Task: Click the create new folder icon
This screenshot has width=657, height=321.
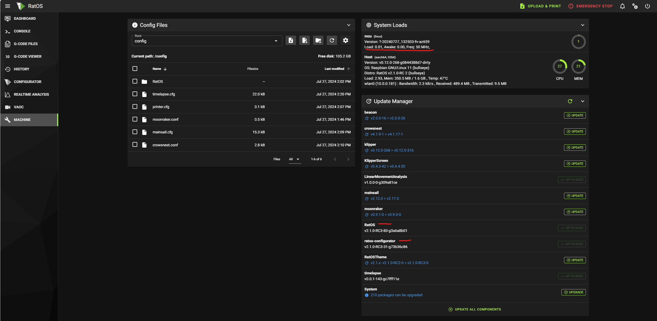Action: tap(318, 40)
